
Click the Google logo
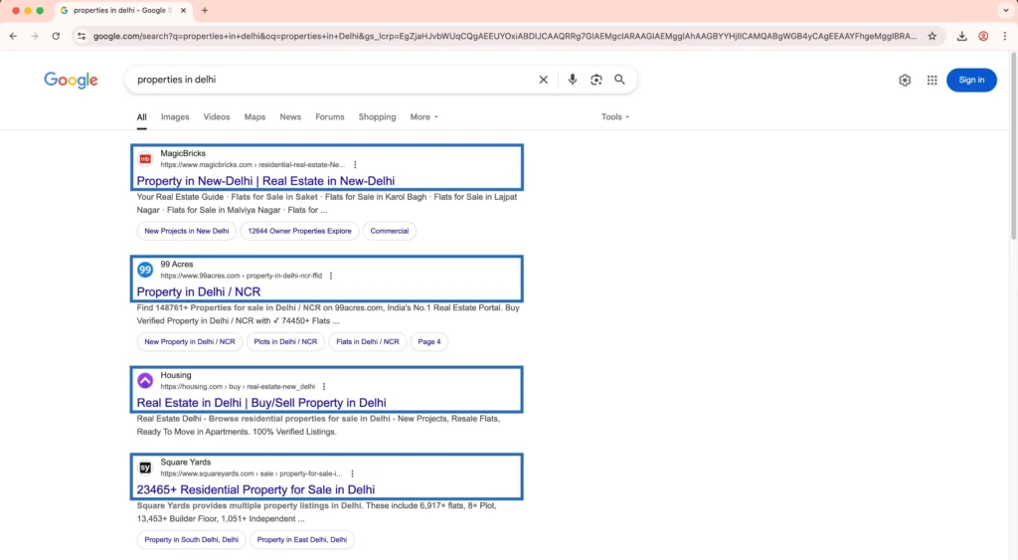click(x=71, y=80)
